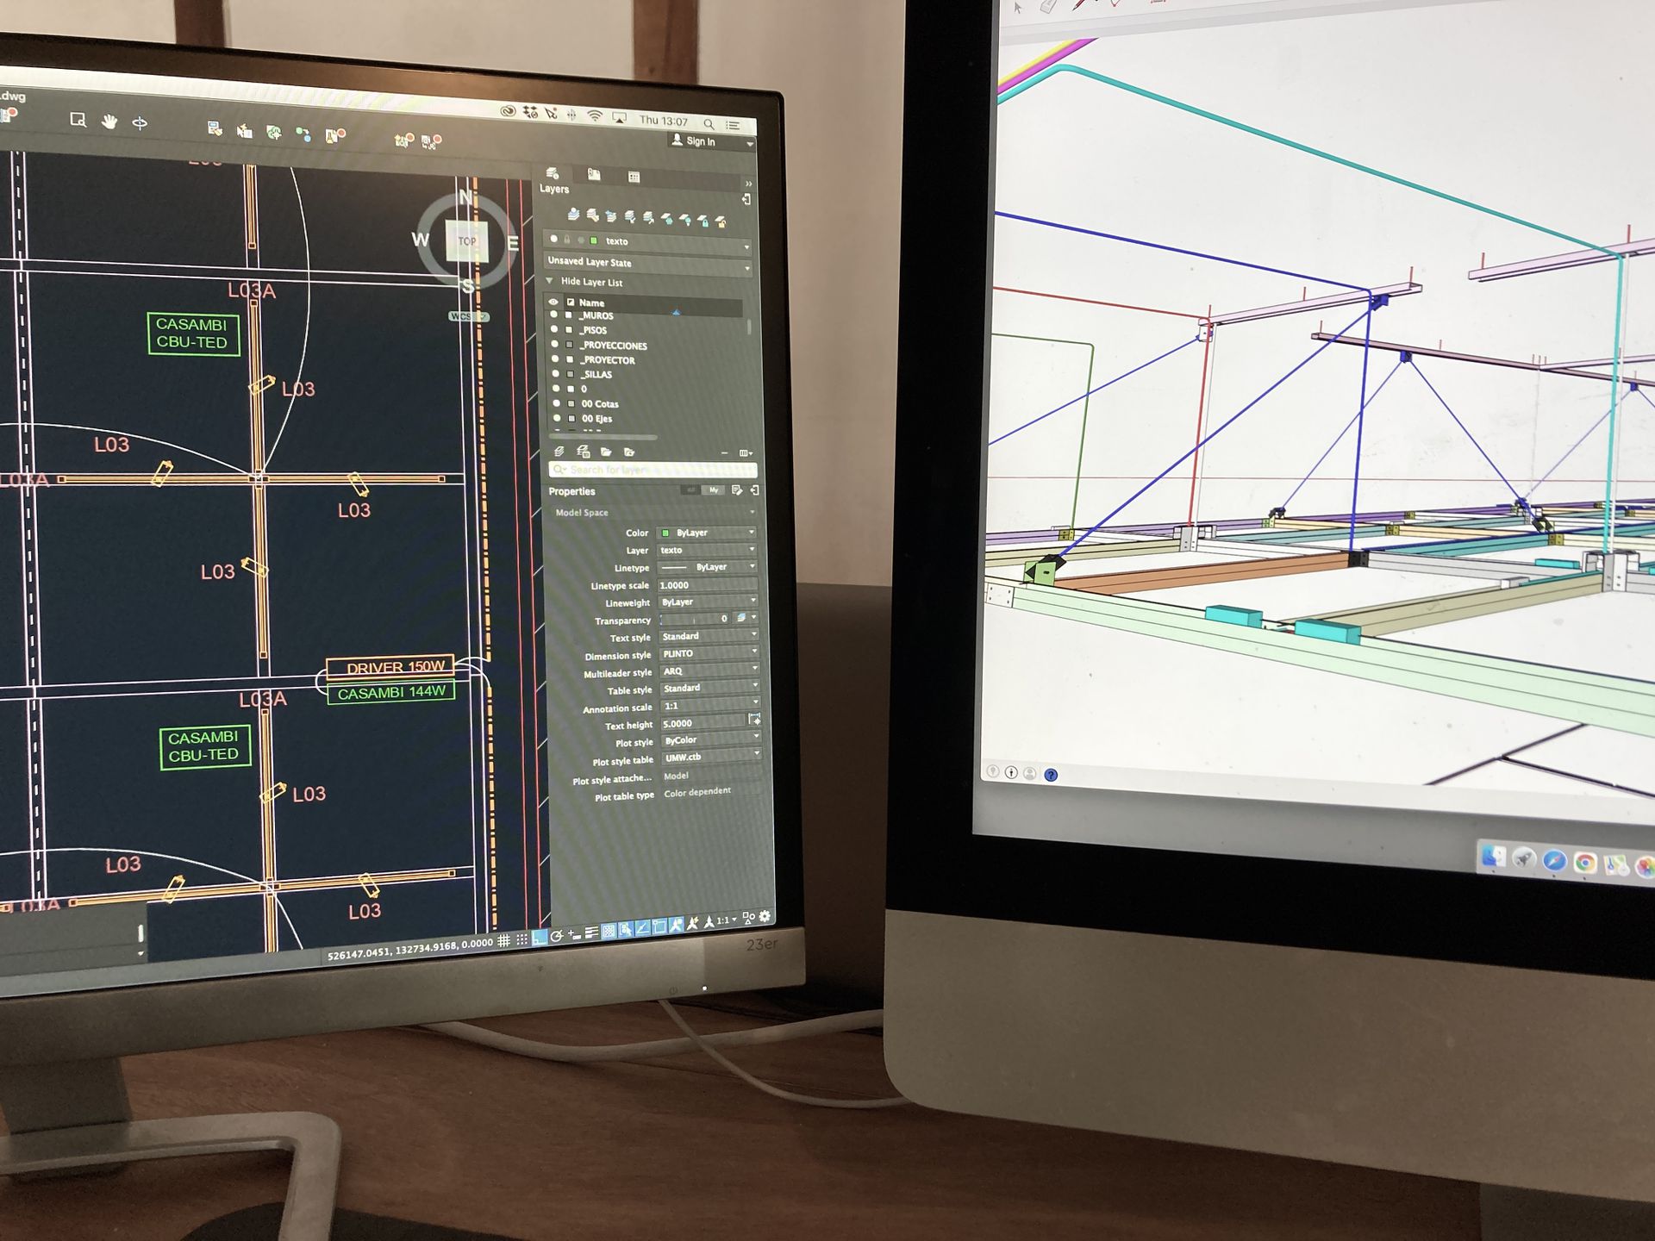Toggle Ortho mode in status bar
This screenshot has height=1241, width=1655.
coord(540,938)
